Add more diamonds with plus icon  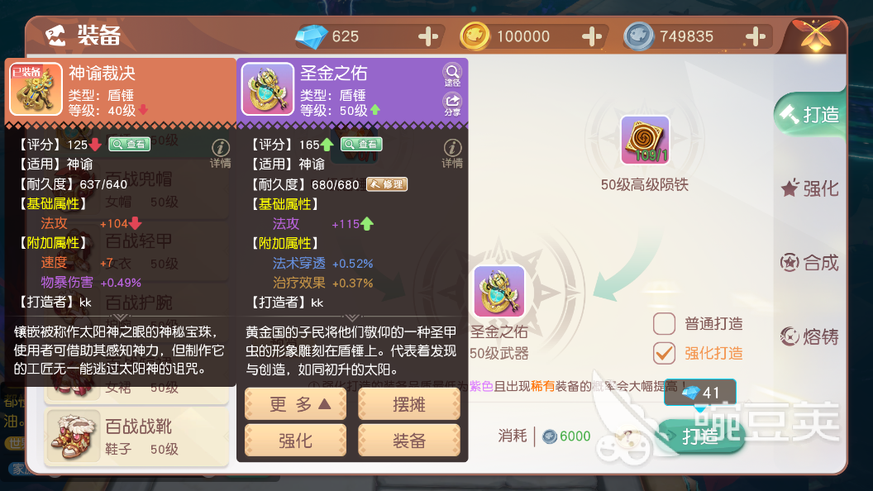click(427, 36)
